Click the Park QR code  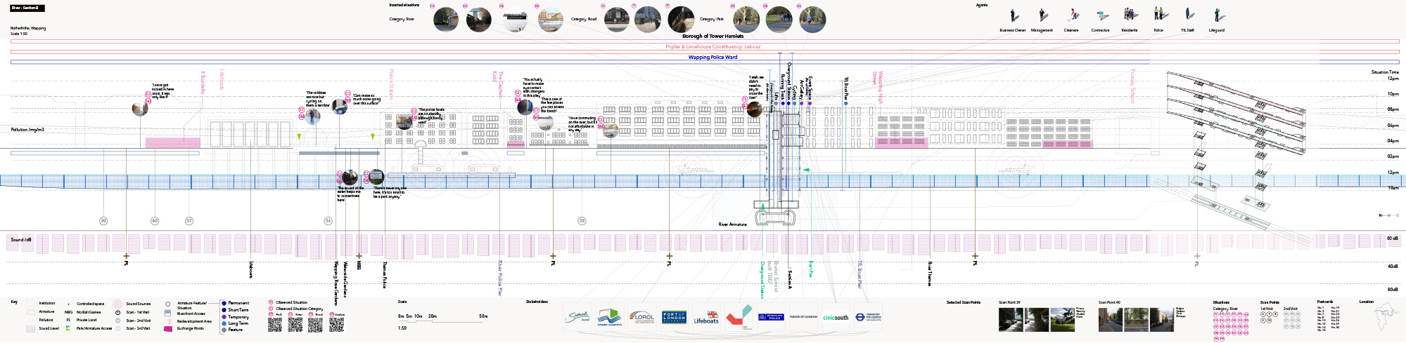[275, 324]
